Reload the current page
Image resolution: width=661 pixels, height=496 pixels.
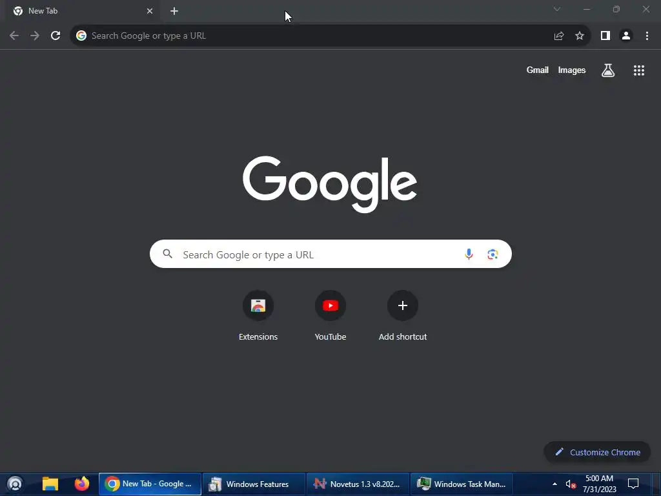tap(56, 36)
